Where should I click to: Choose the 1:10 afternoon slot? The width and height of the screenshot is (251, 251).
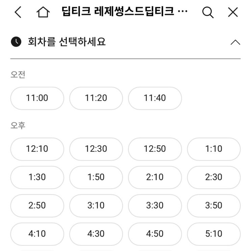(x=214, y=149)
